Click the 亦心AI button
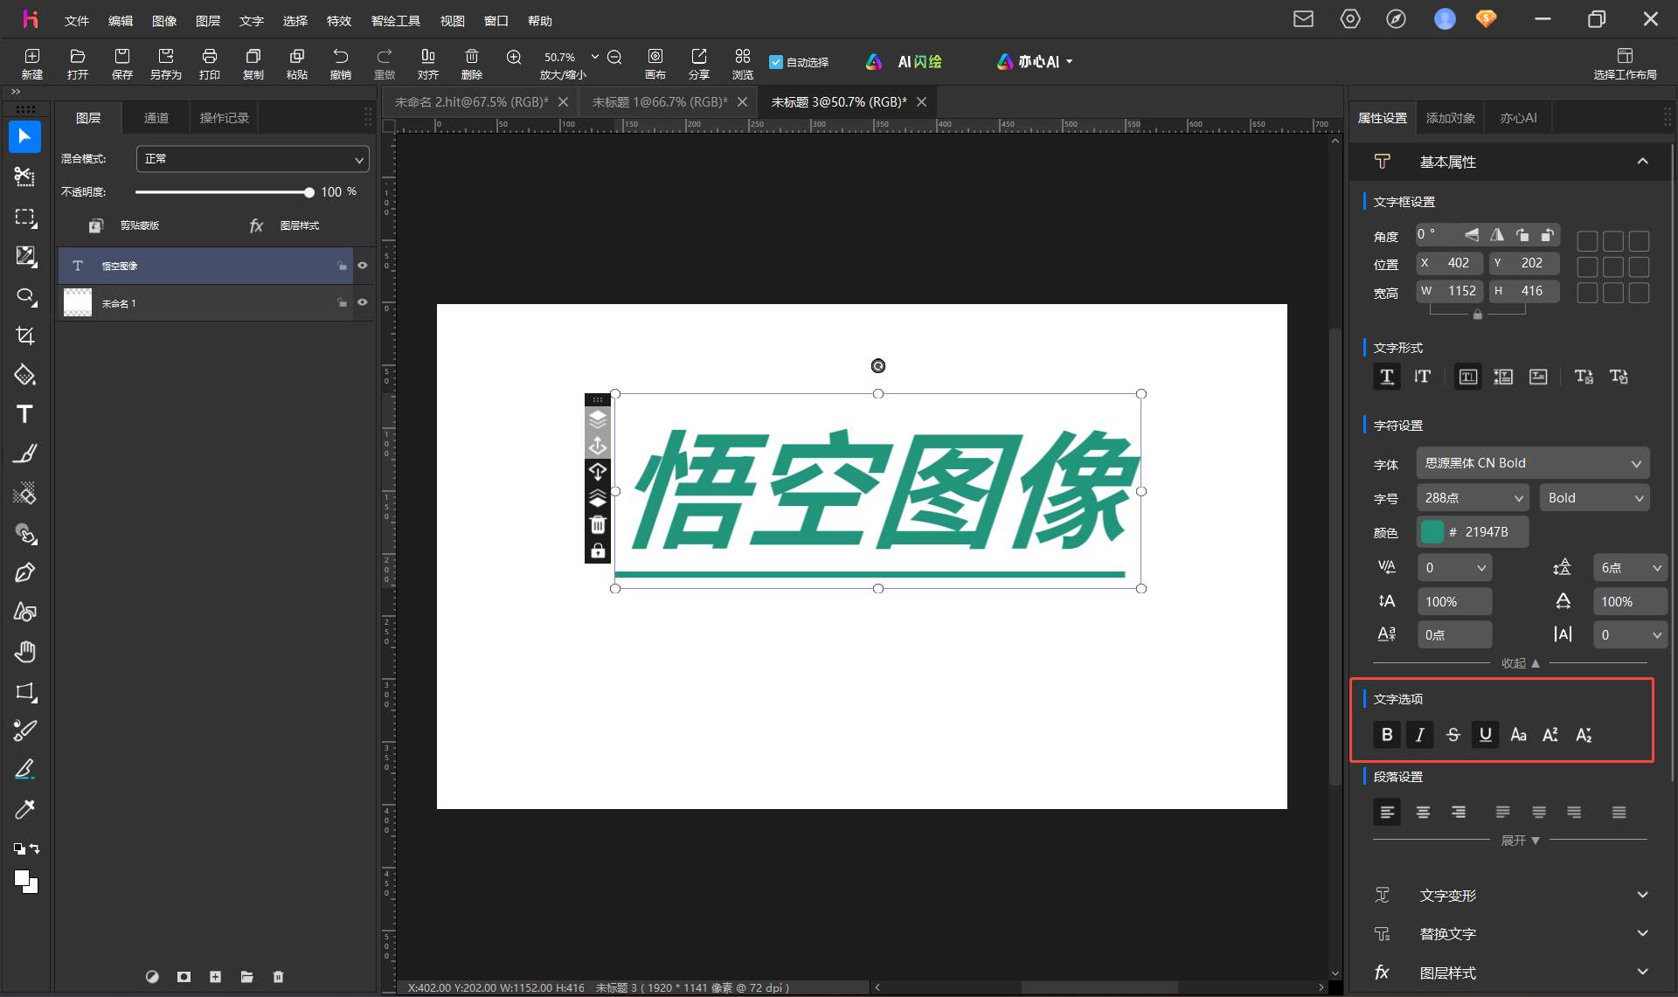 point(1035,62)
